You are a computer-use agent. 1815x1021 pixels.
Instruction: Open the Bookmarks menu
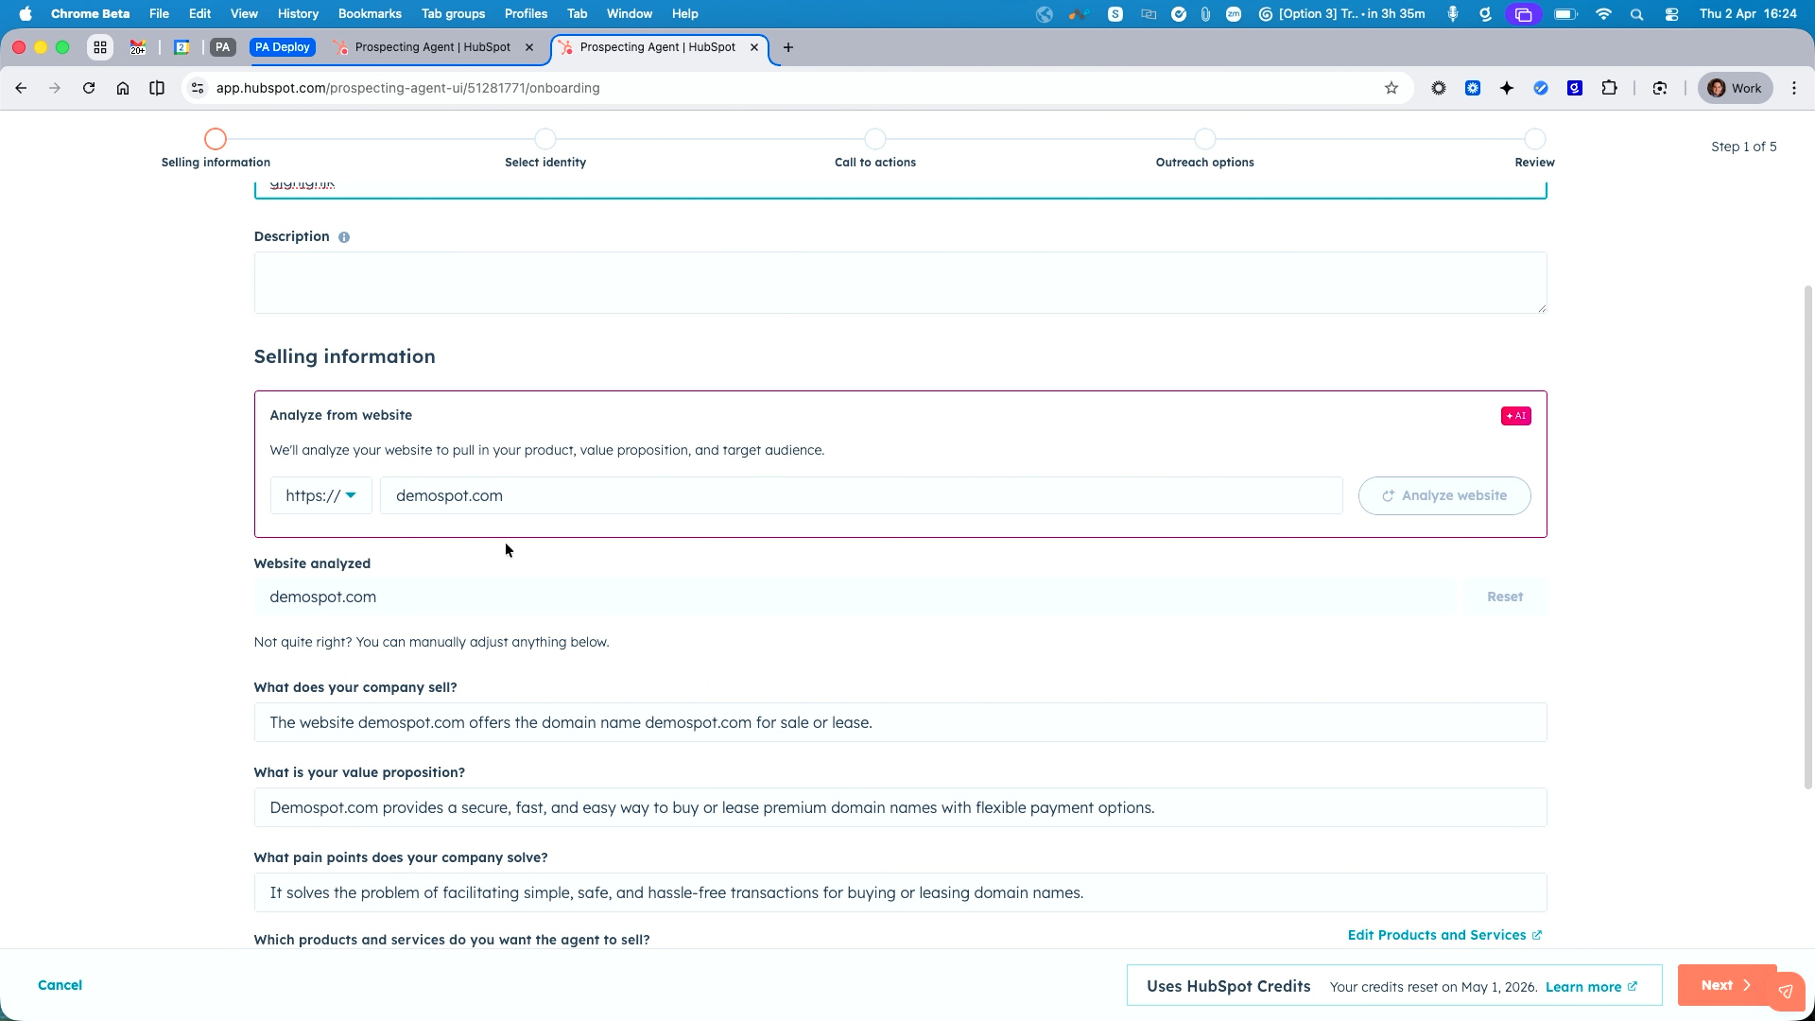click(x=369, y=13)
